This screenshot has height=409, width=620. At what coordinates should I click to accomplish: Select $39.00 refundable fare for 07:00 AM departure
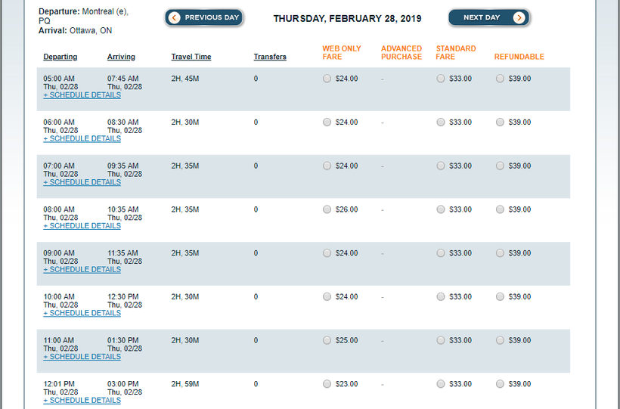(x=500, y=166)
